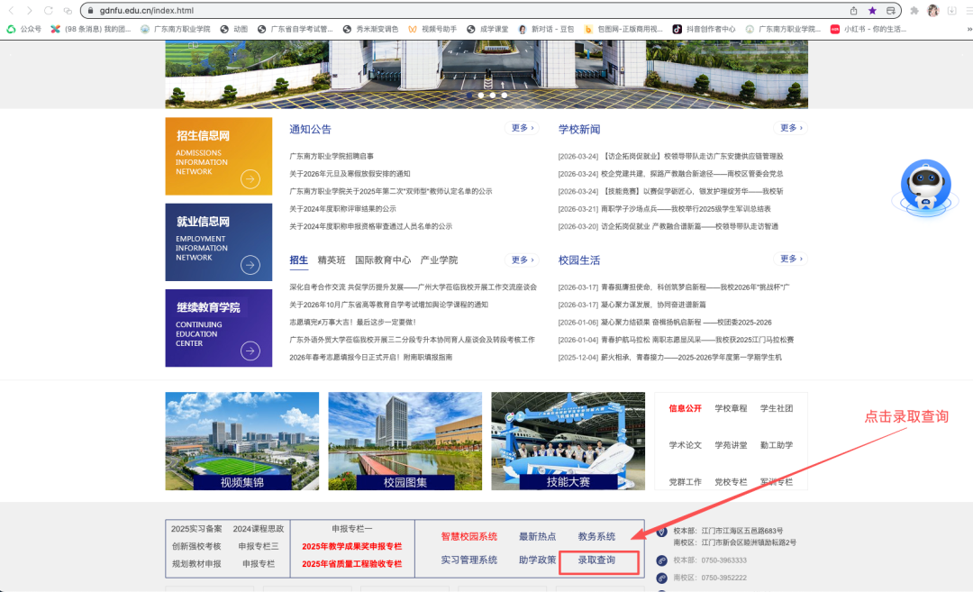
Task: Open the extensions puzzle-piece icon
Action: click(x=914, y=10)
